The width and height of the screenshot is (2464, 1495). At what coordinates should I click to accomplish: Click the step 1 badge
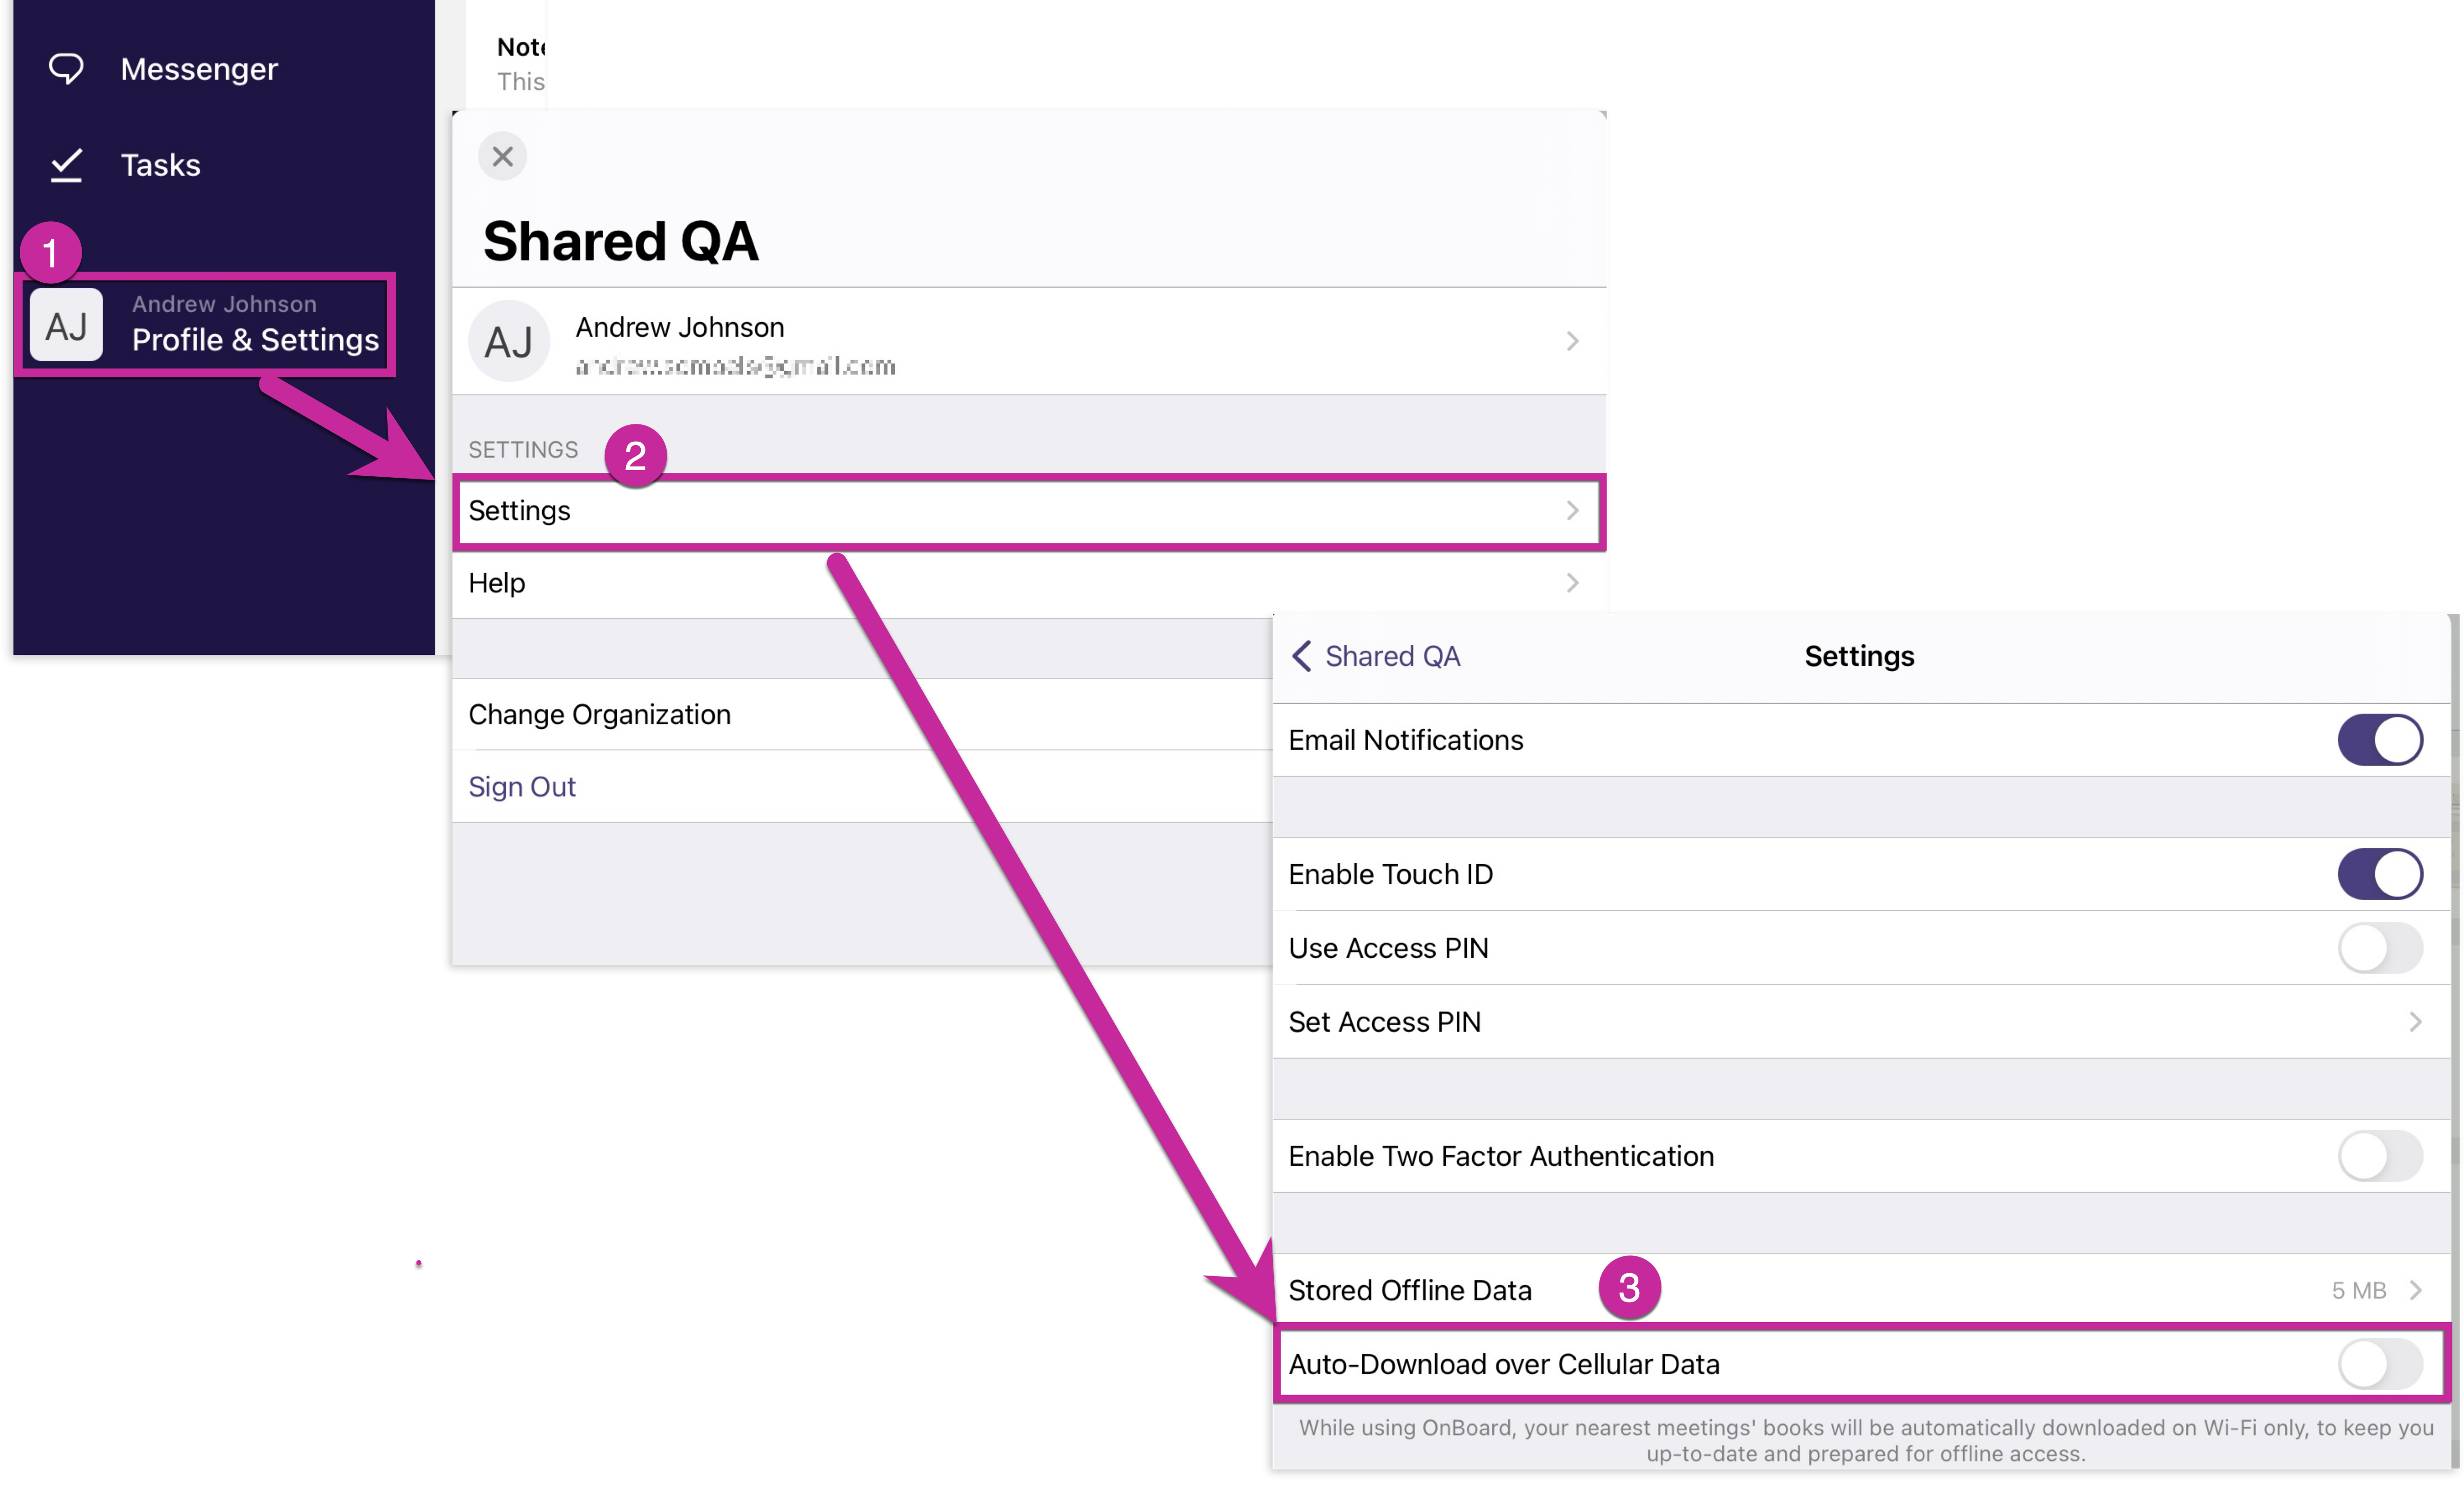click(x=50, y=253)
